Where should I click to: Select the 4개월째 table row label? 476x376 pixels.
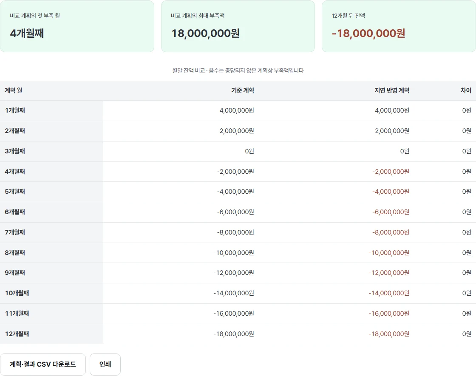[15, 172]
